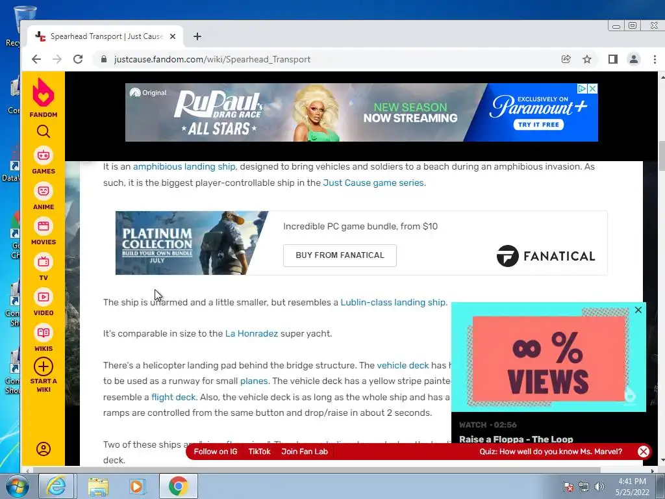Launch Internet Explorer from the taskbar
This screenshot has height=499, width=665.
(56, 486)
